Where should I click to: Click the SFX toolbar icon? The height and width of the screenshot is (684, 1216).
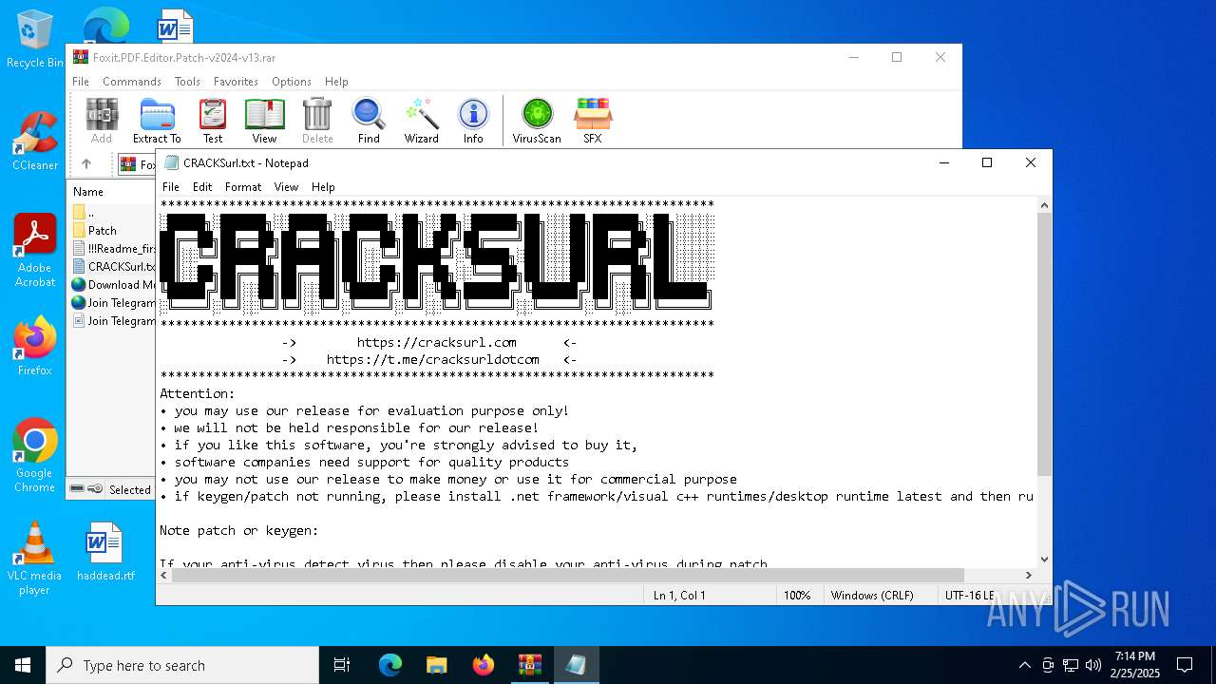593,121
